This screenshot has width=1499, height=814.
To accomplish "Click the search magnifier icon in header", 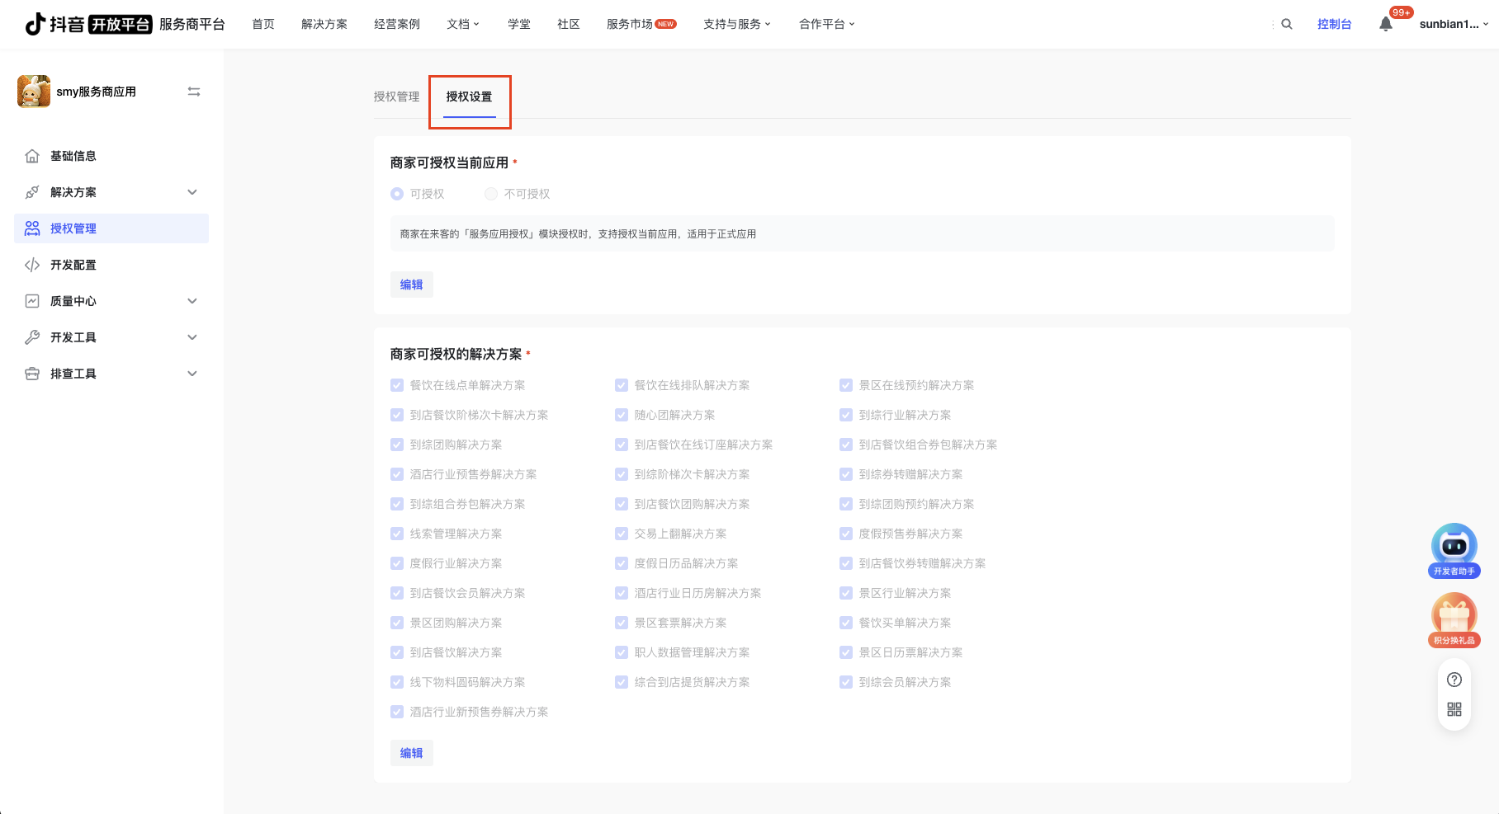I will coord(1286,24).
